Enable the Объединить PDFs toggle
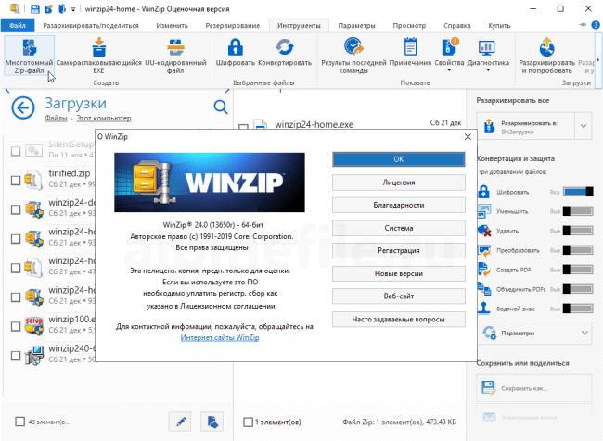Screen dimensions: 603x441 [578, 289]
